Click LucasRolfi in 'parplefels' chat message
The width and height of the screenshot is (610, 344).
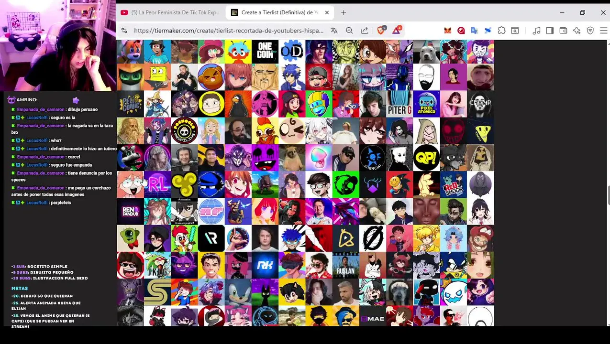[37, 203]
